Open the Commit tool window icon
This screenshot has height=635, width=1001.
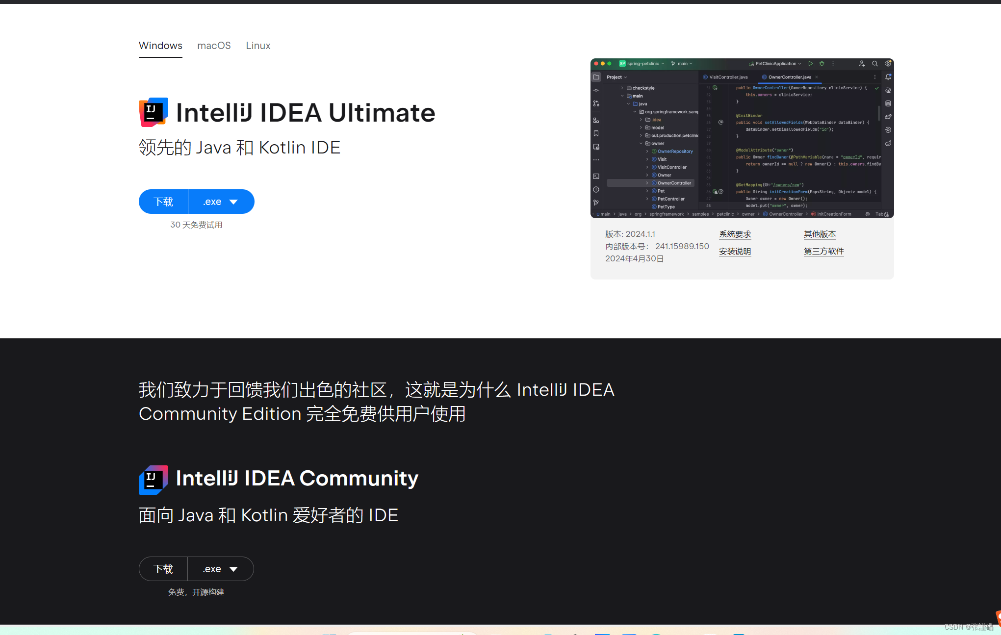[x=596, y=90]
